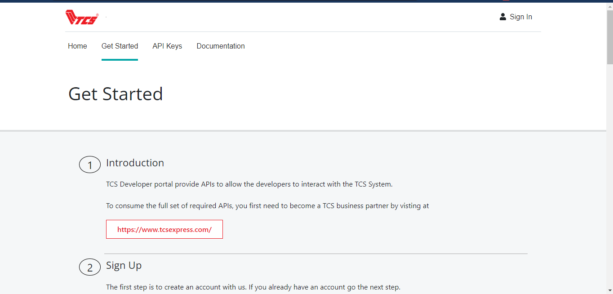Screen dimensions: 613x294
Task: Click the Get Started page heading
Action: click(115, 94)
